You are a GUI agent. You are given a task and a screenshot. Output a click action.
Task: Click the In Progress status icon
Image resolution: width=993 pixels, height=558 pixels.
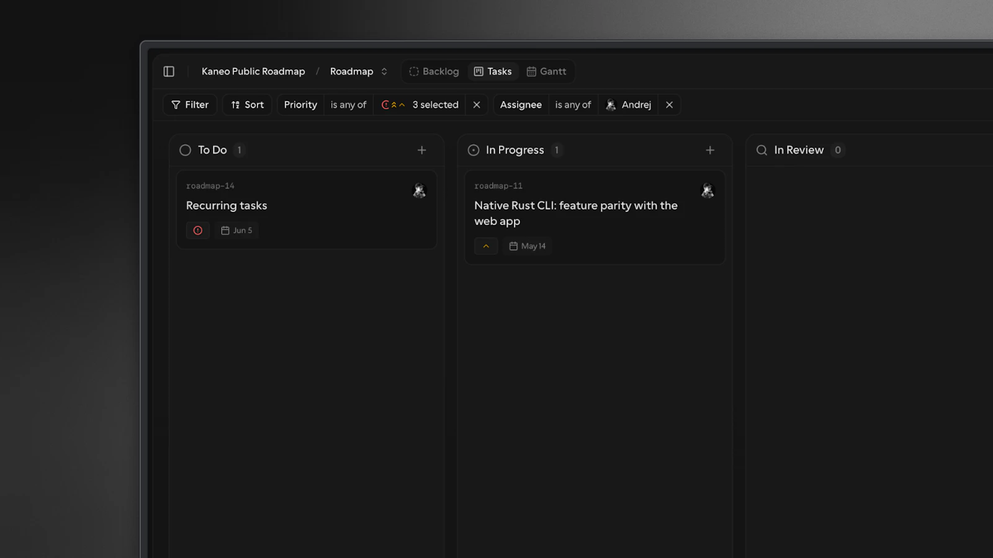pyautogui.click(x=474, y=150)
